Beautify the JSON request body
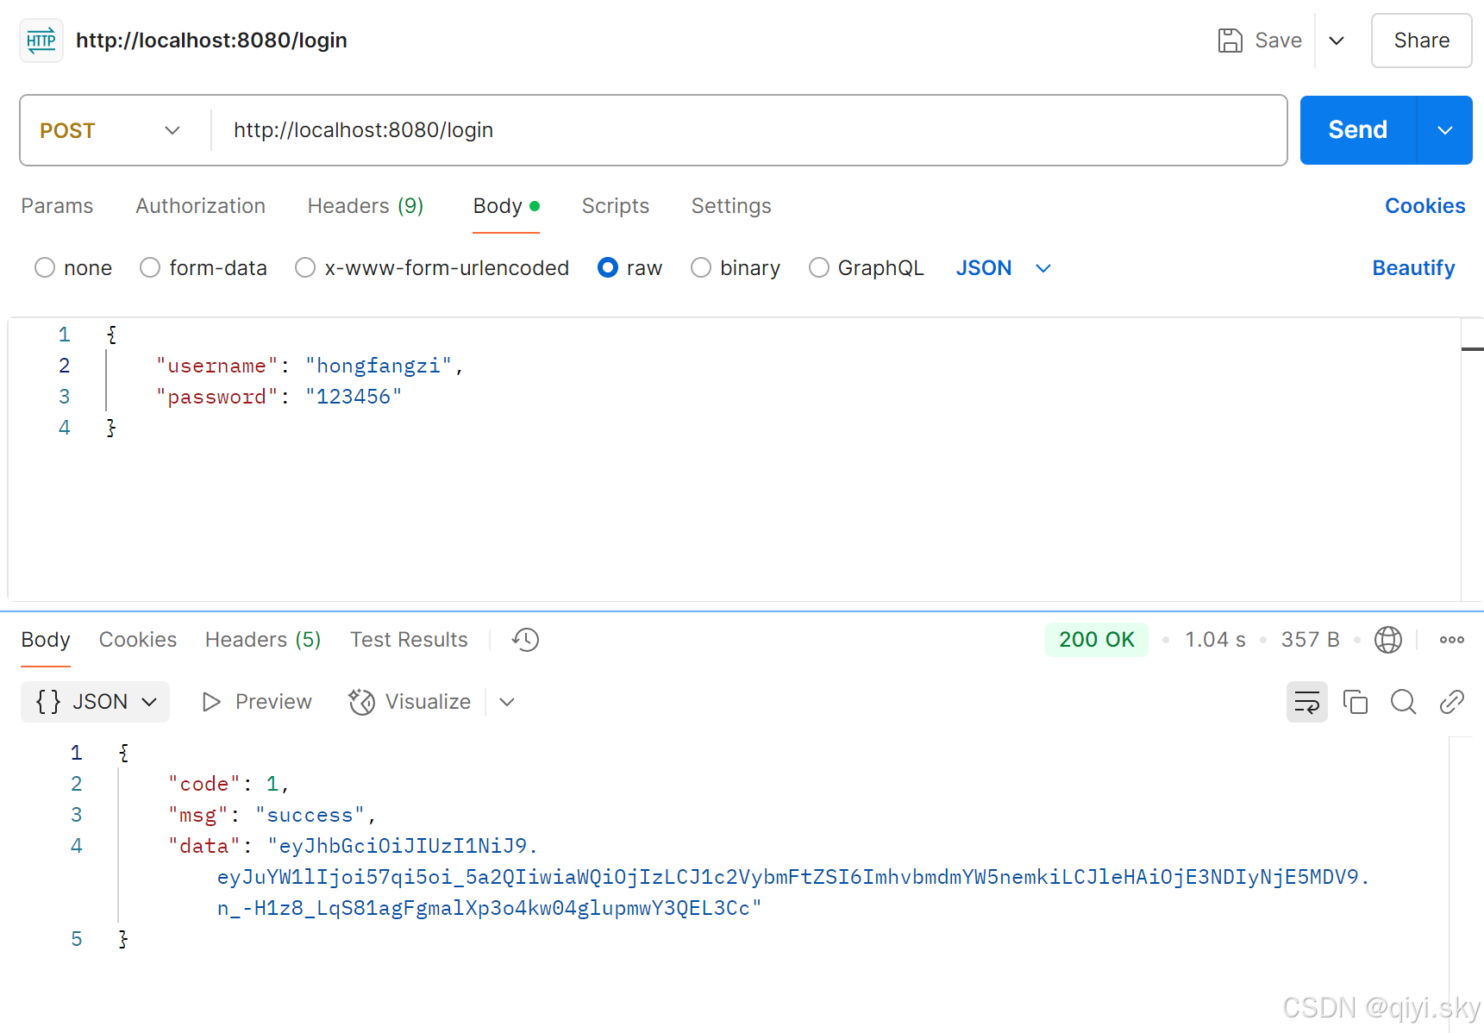Screen dimensions: 1484x1033 point(1413,268)
